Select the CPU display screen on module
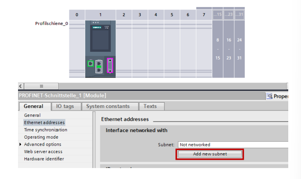Screen dimensions: 301x179 click(100, 40)
